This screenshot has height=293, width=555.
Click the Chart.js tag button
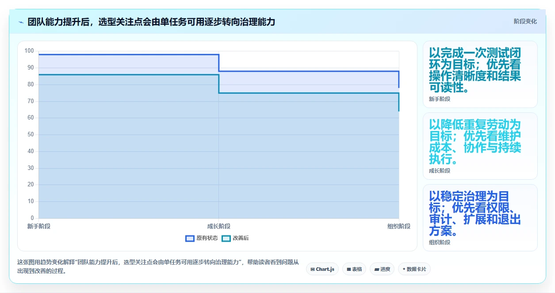click(322, 269)
